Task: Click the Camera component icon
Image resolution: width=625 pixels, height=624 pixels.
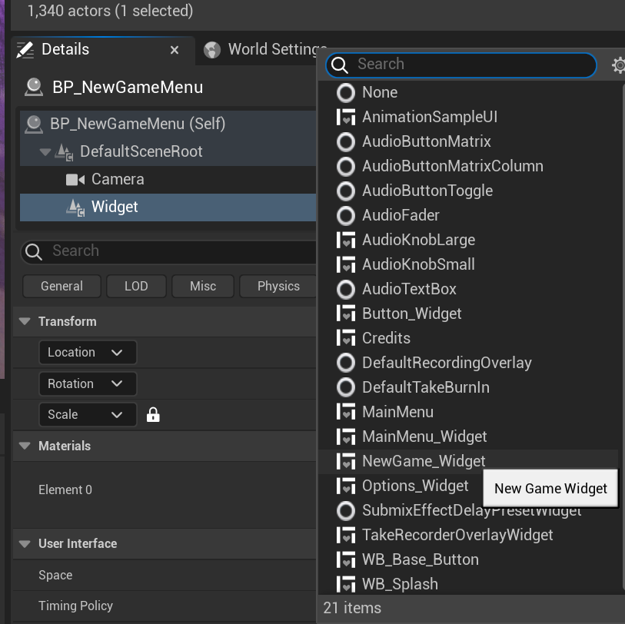Action: coord(75,179)
